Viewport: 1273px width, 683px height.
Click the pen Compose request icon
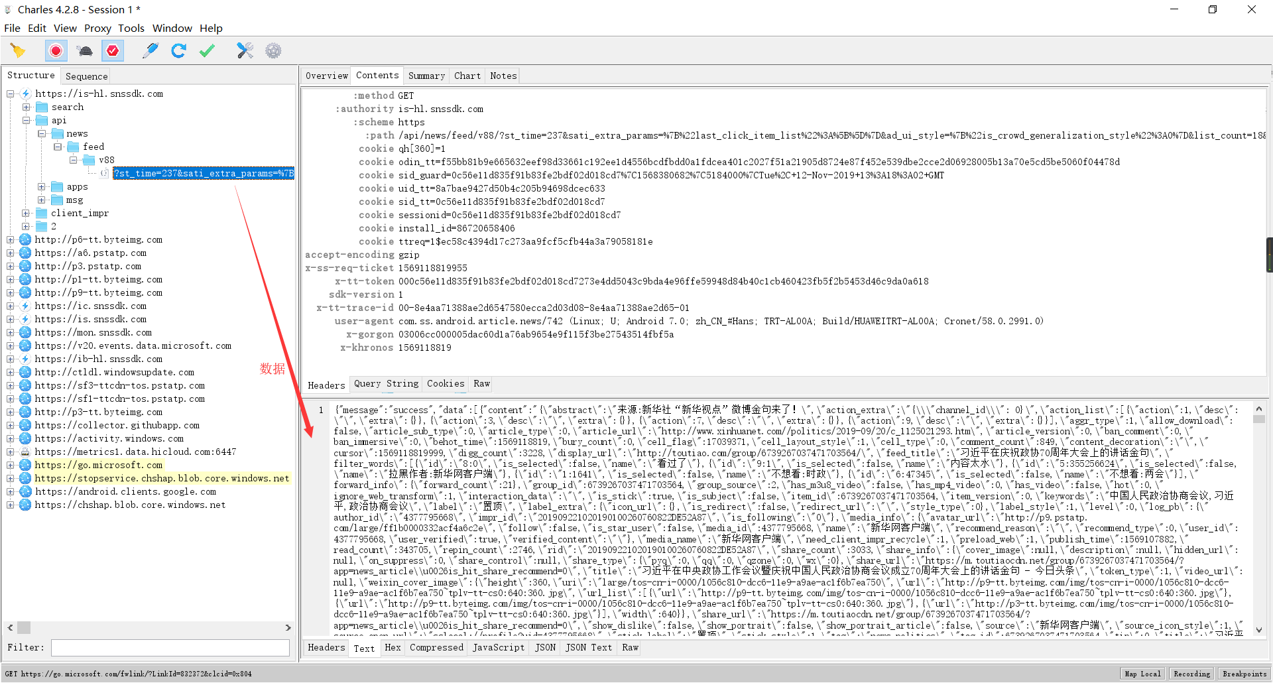[151, 50]
